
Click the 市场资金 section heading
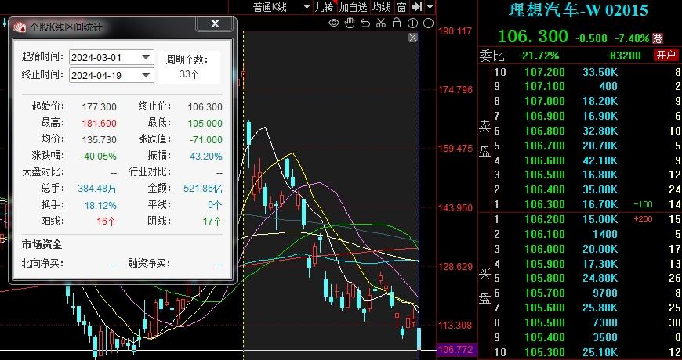coord(42,244)
